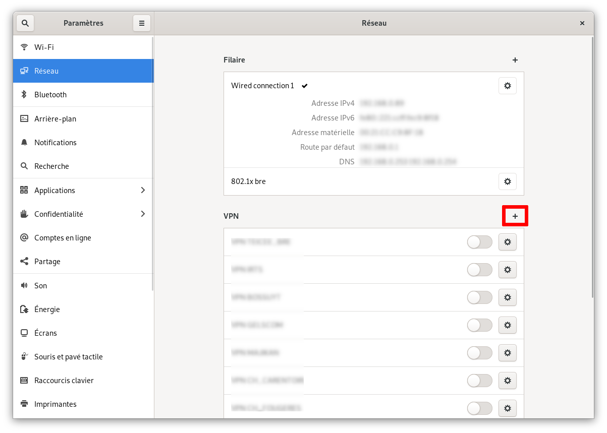The width and height of the screenshot is (607, 433).
Task: Click the sidebar vertical scrollbar
Action: 152,164
